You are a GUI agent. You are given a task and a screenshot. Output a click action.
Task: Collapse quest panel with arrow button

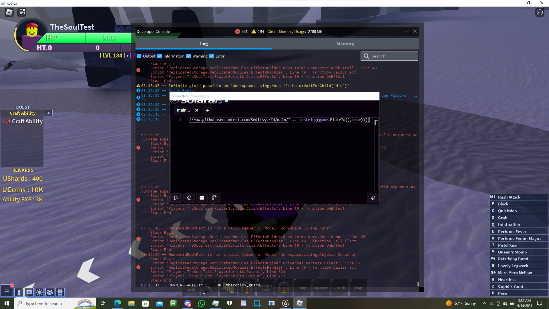pos(48,113)
